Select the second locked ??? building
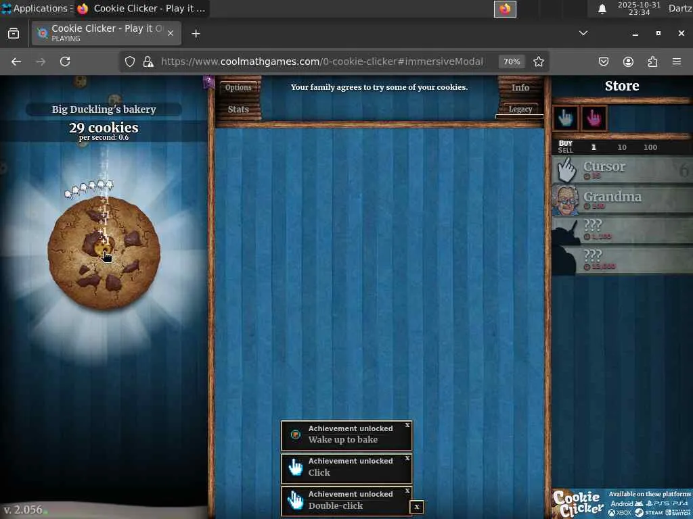 (x=623, y=259)
